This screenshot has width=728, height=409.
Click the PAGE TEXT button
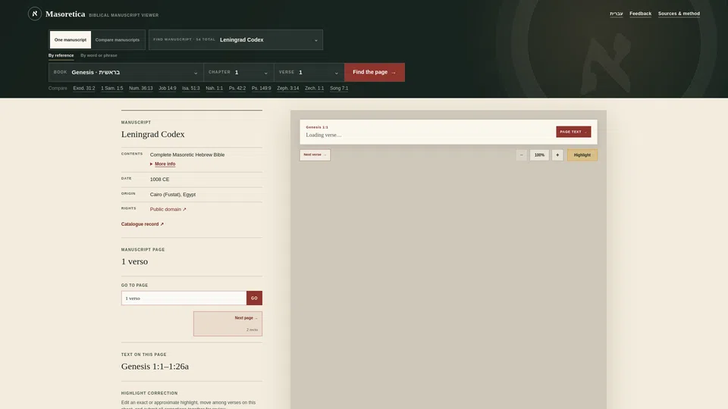[573, 132]
